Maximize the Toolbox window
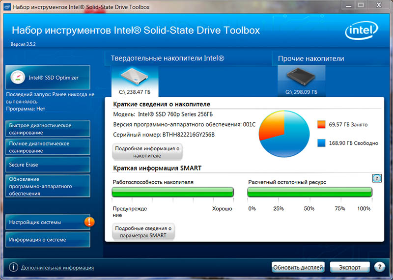Image resolution: width=393 pixels, height=280 pixels. click(x=361, y=5)
